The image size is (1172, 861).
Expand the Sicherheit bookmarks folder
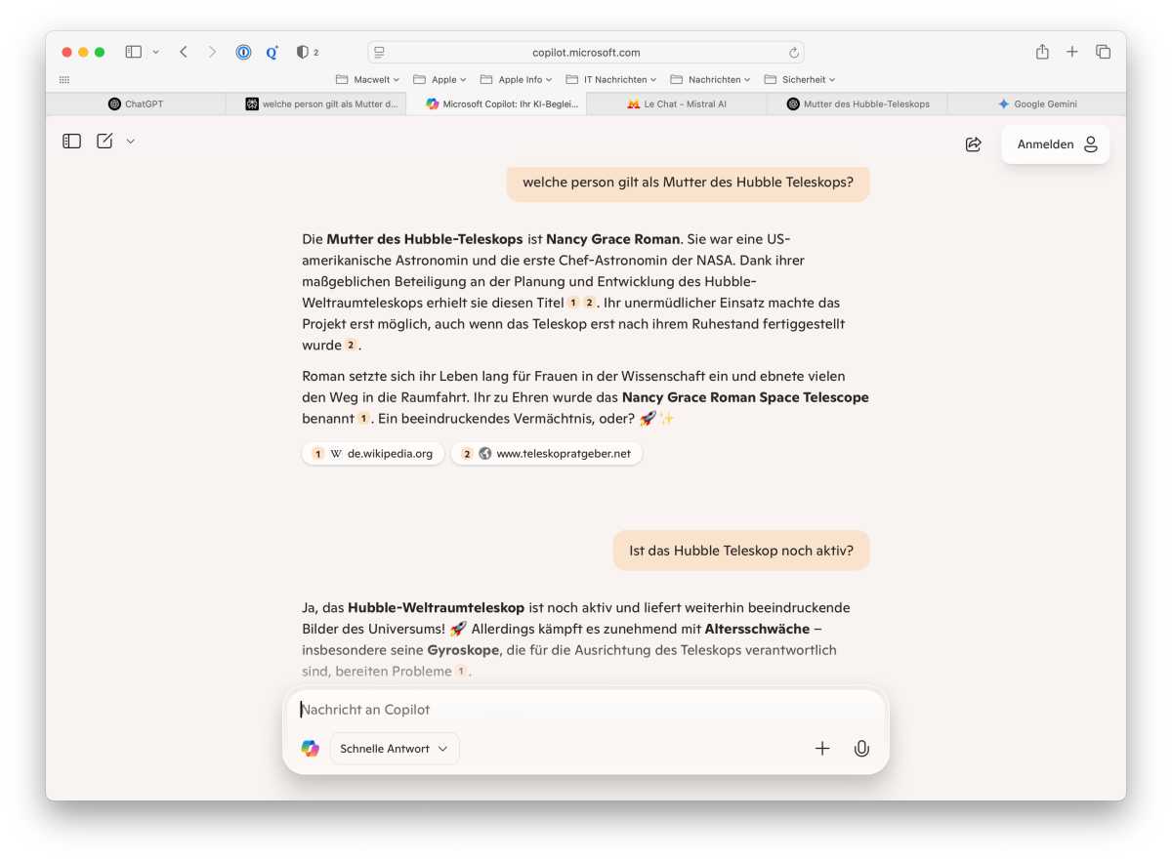click(x=800, y=80)
